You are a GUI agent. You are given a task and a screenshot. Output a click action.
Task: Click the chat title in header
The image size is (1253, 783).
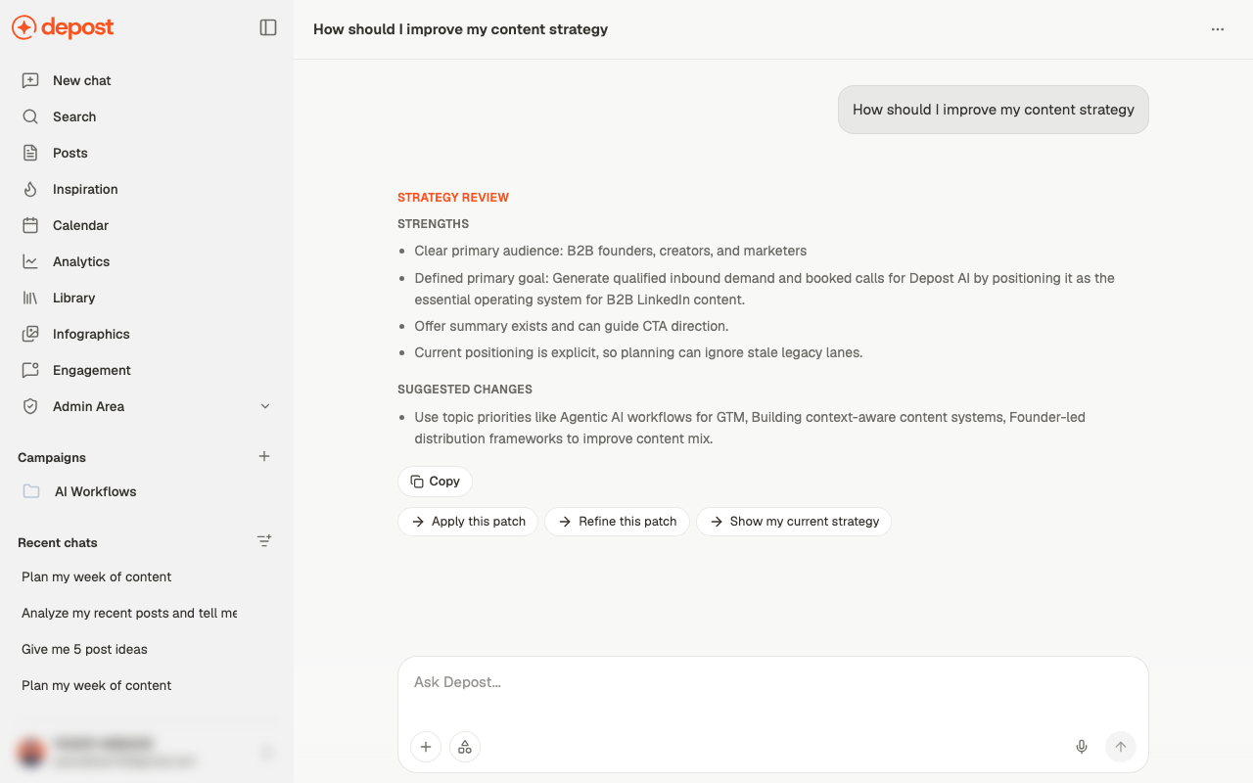[x=460, y=29]
